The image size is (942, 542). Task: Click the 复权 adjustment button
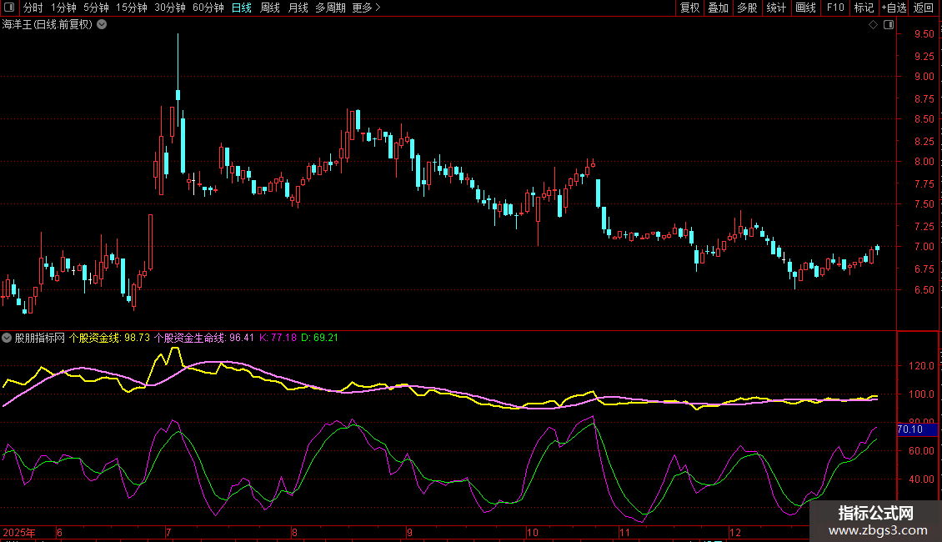[x=689, y=8]
